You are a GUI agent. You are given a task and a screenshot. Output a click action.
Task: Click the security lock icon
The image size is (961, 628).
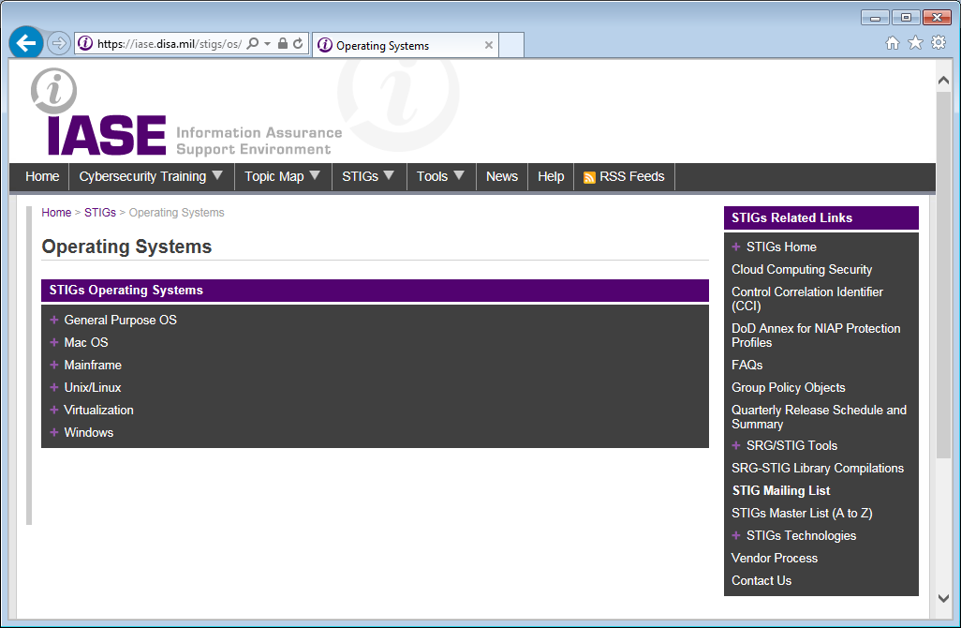coord(283,43)
